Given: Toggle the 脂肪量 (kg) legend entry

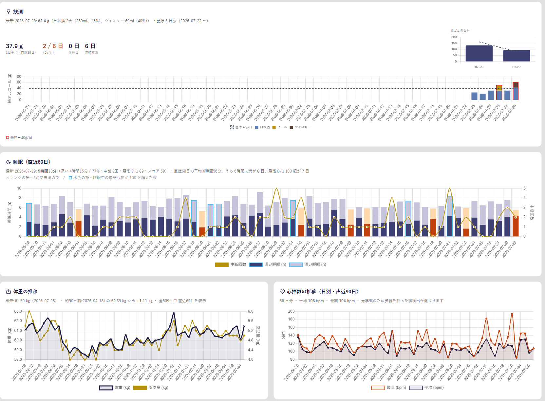Looking at the screenshot, I should [151, 388].
